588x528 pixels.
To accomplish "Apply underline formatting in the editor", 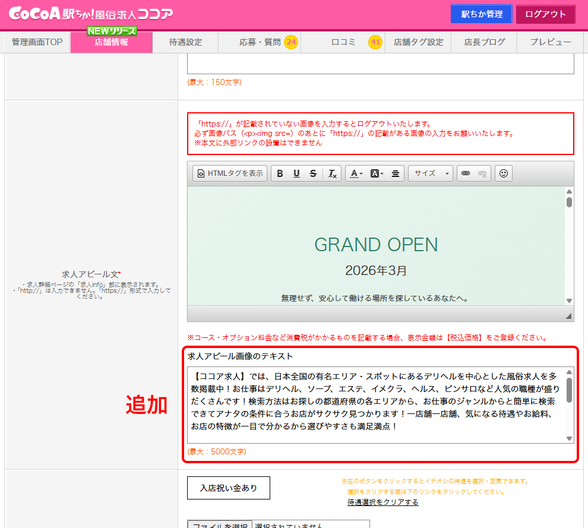I will [296, 173].
